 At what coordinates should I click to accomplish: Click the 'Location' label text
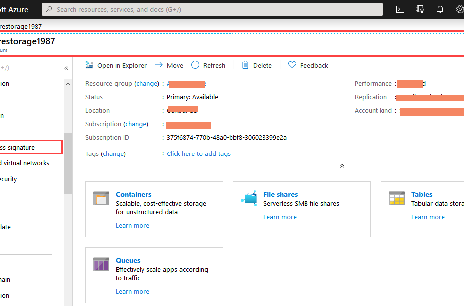97,111
